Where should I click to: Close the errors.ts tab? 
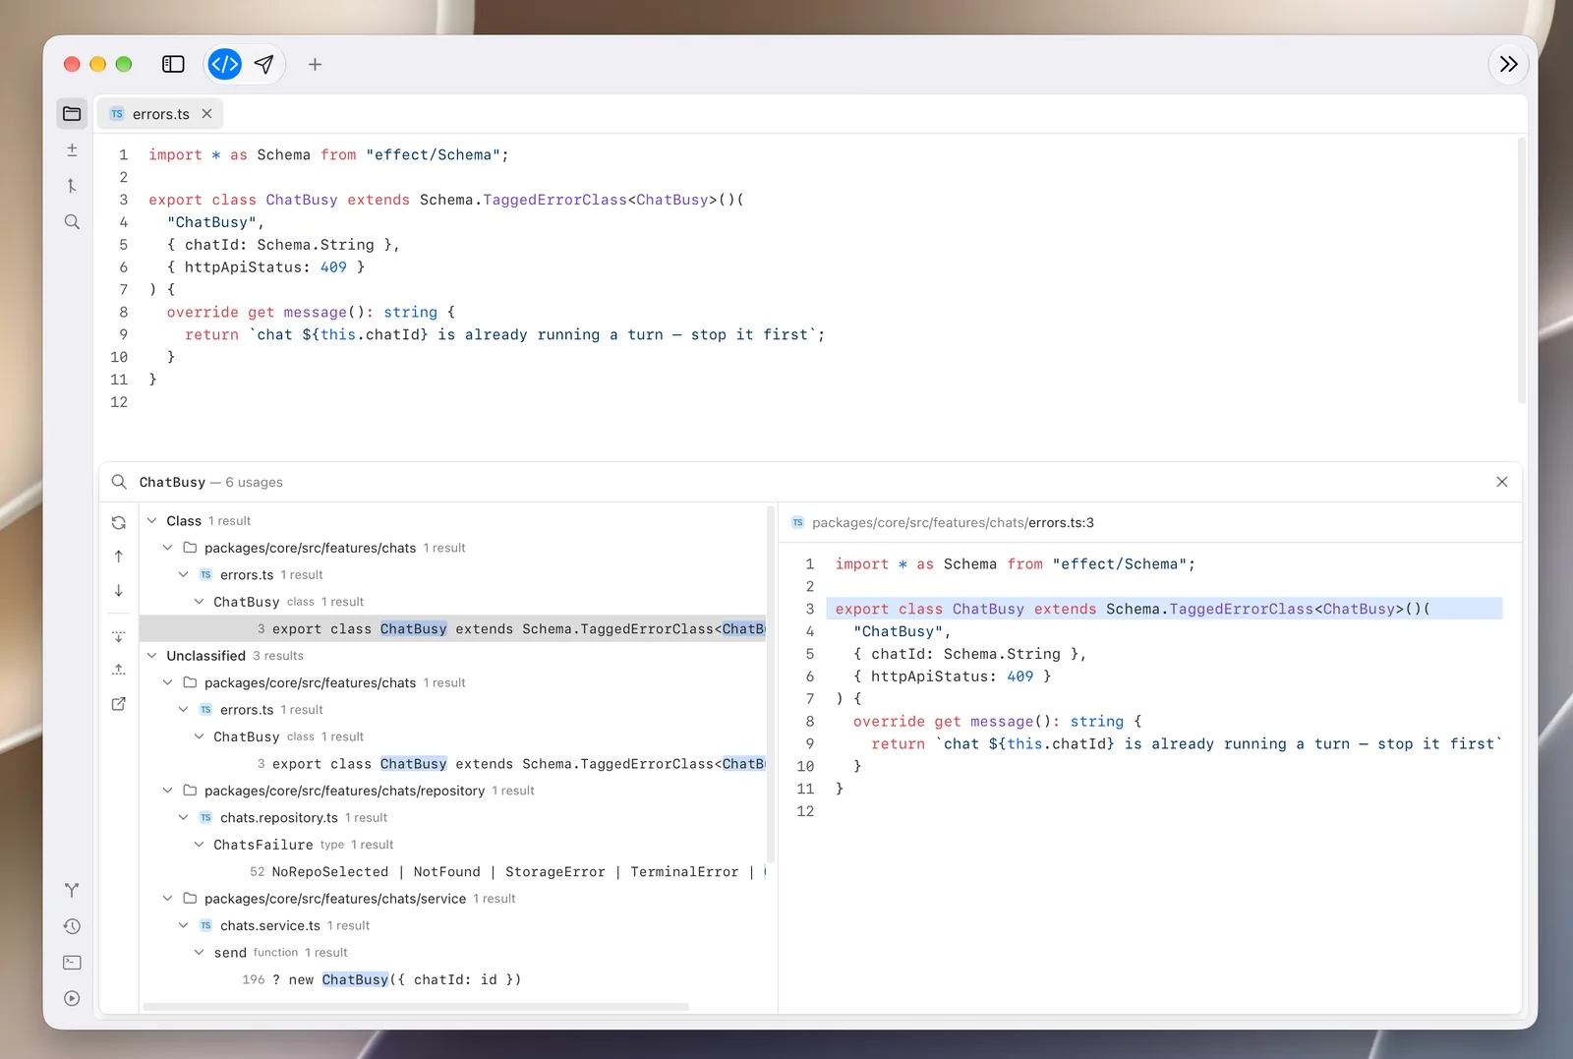tap(206, 114)
